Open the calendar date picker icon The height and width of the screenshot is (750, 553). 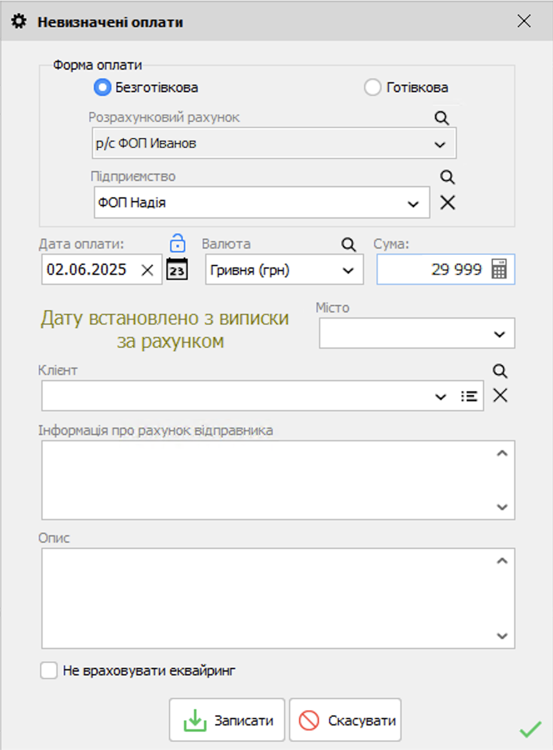point(177,269)
